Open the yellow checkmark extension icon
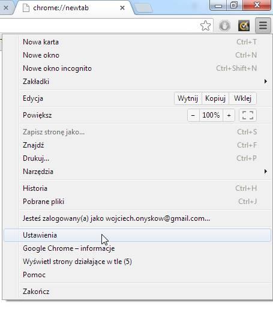273x318 pixels. [x=244, y=26]
